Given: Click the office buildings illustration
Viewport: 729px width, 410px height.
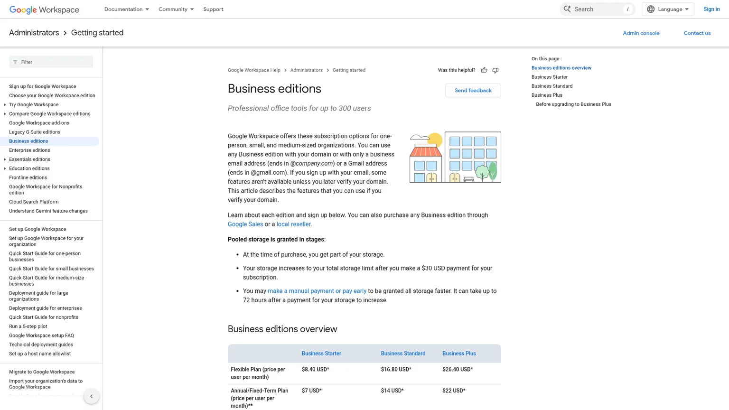Looking at the screenshot, I should pyautogui.click(x=455, y=157).
